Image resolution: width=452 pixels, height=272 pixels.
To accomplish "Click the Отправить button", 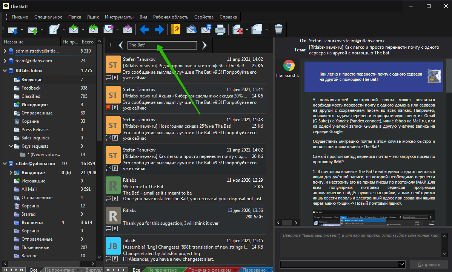I will click(x=429, y=264).
